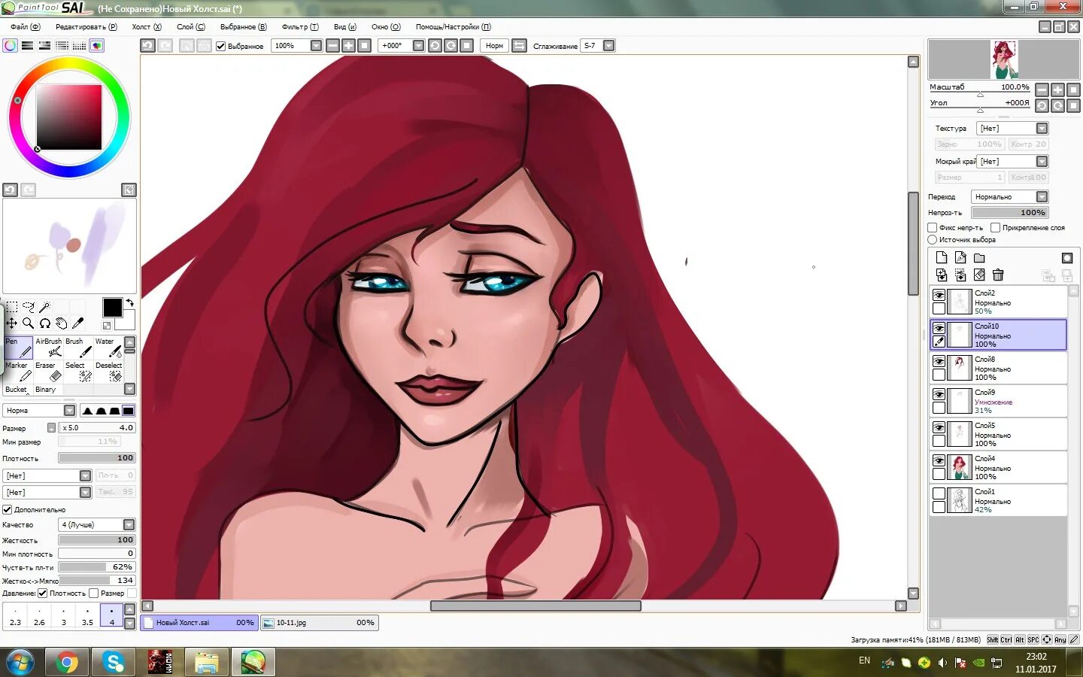Image resolution: width=1083 pixels, height=677 pixels.
Task: Toggle the Дополнительно checkbox
Action: pos(8,510)
